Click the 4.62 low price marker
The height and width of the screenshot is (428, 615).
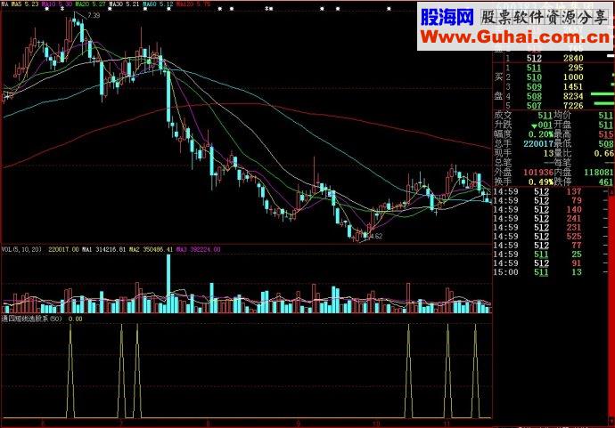click(376, 236)
